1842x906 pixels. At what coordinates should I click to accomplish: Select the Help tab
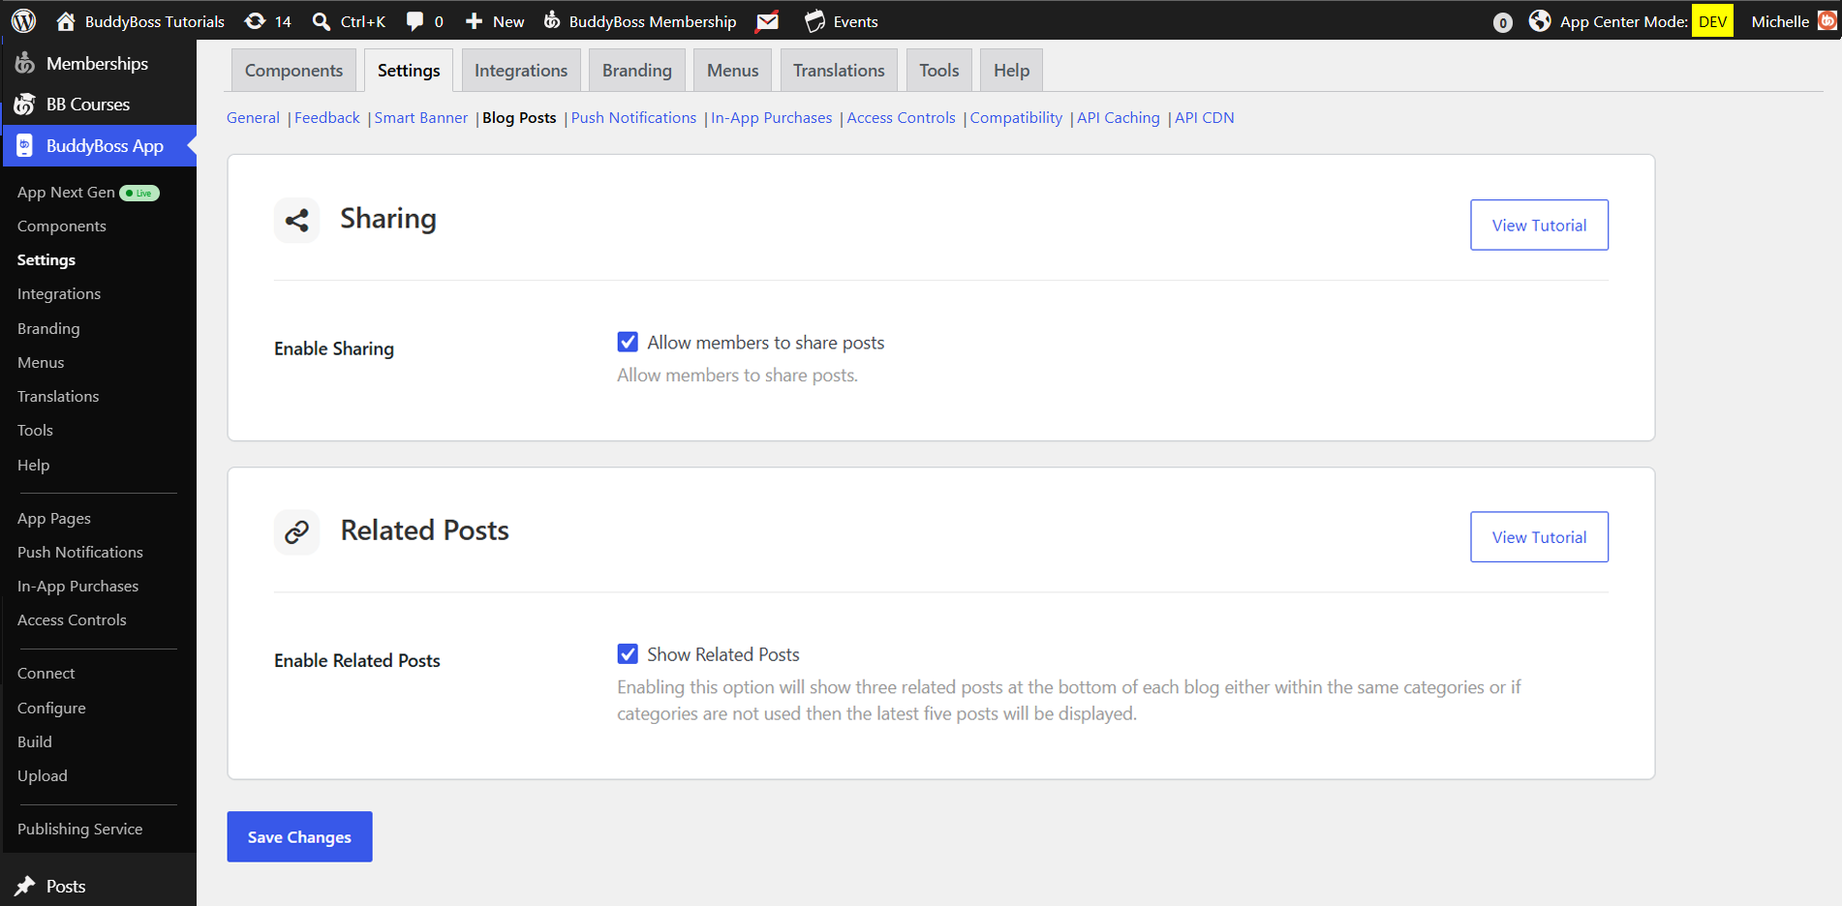click(1011, 70)
